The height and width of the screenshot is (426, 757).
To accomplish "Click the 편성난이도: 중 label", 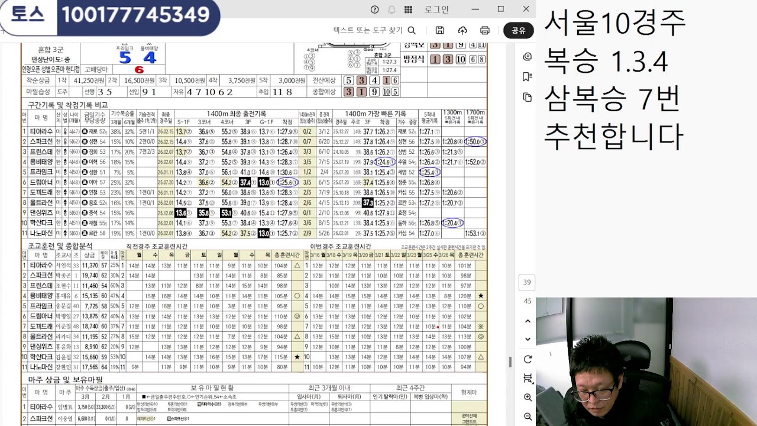I will 51,59.
